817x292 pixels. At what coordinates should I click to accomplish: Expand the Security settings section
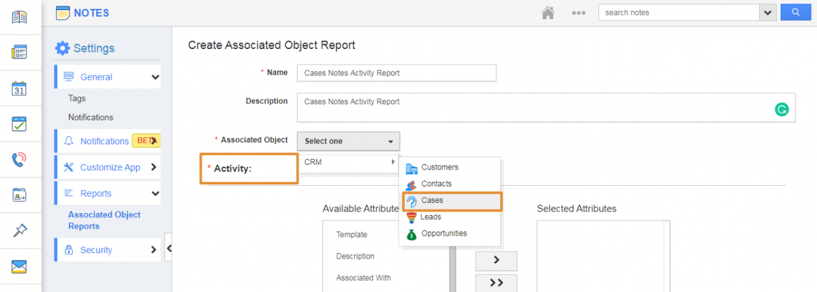pos(108,250)
